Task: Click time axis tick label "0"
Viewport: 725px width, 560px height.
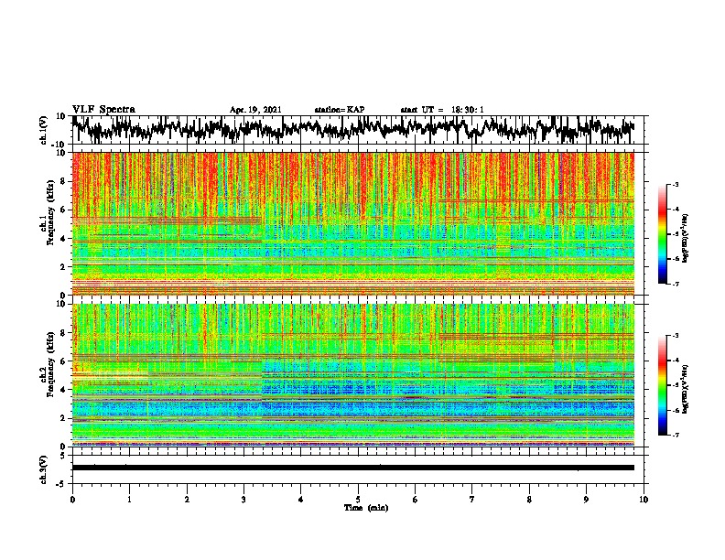Action: click(72, 500)
